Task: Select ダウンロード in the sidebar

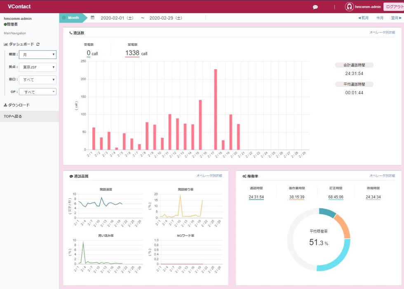Action: pyautogui.click(x=17, y=105)
